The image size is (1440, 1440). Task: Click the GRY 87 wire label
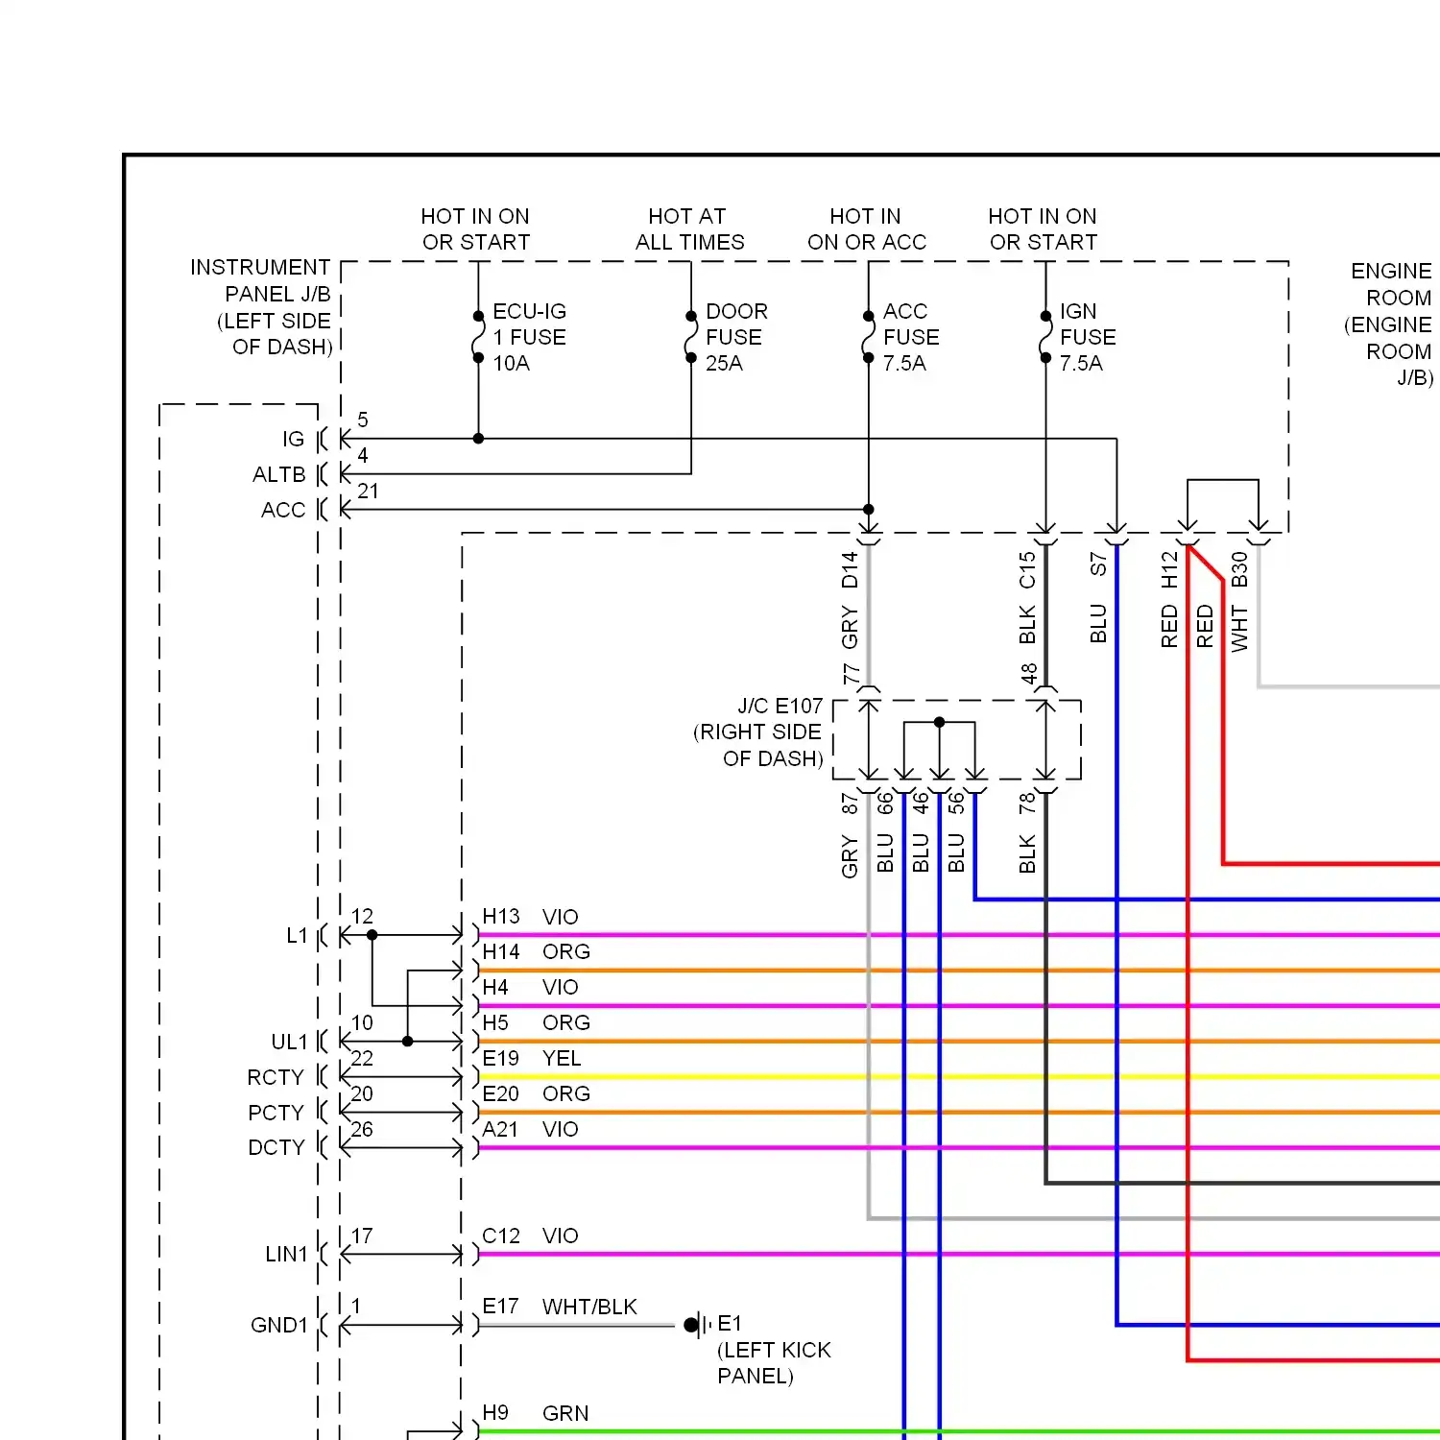850,835
